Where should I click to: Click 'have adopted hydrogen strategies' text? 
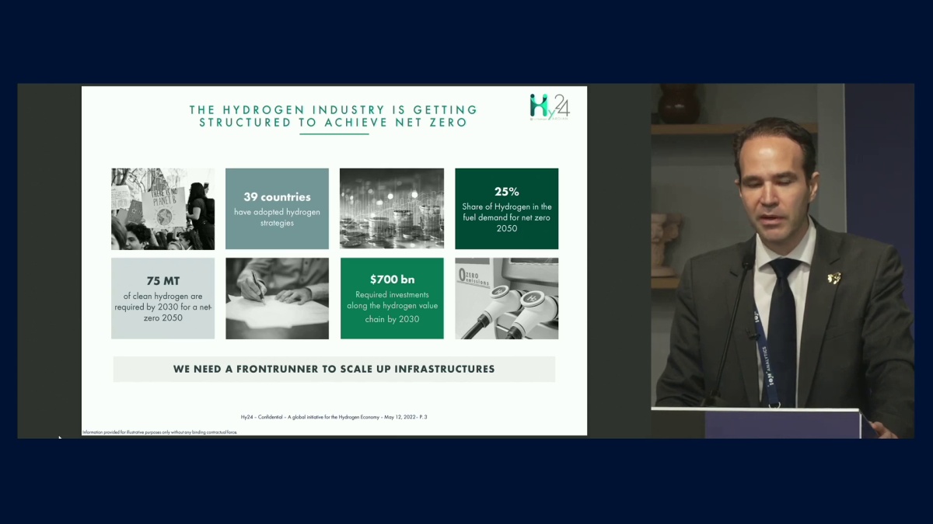pos(277,217)
